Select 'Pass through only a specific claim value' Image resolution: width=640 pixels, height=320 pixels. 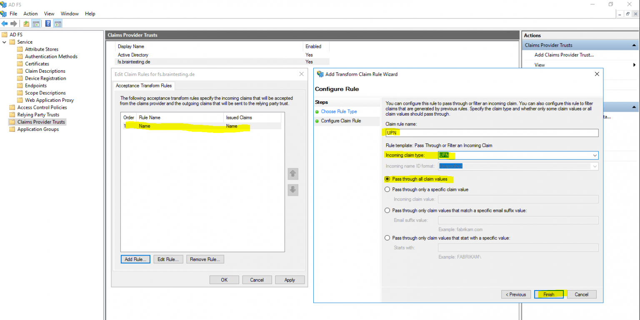[387, 190]
